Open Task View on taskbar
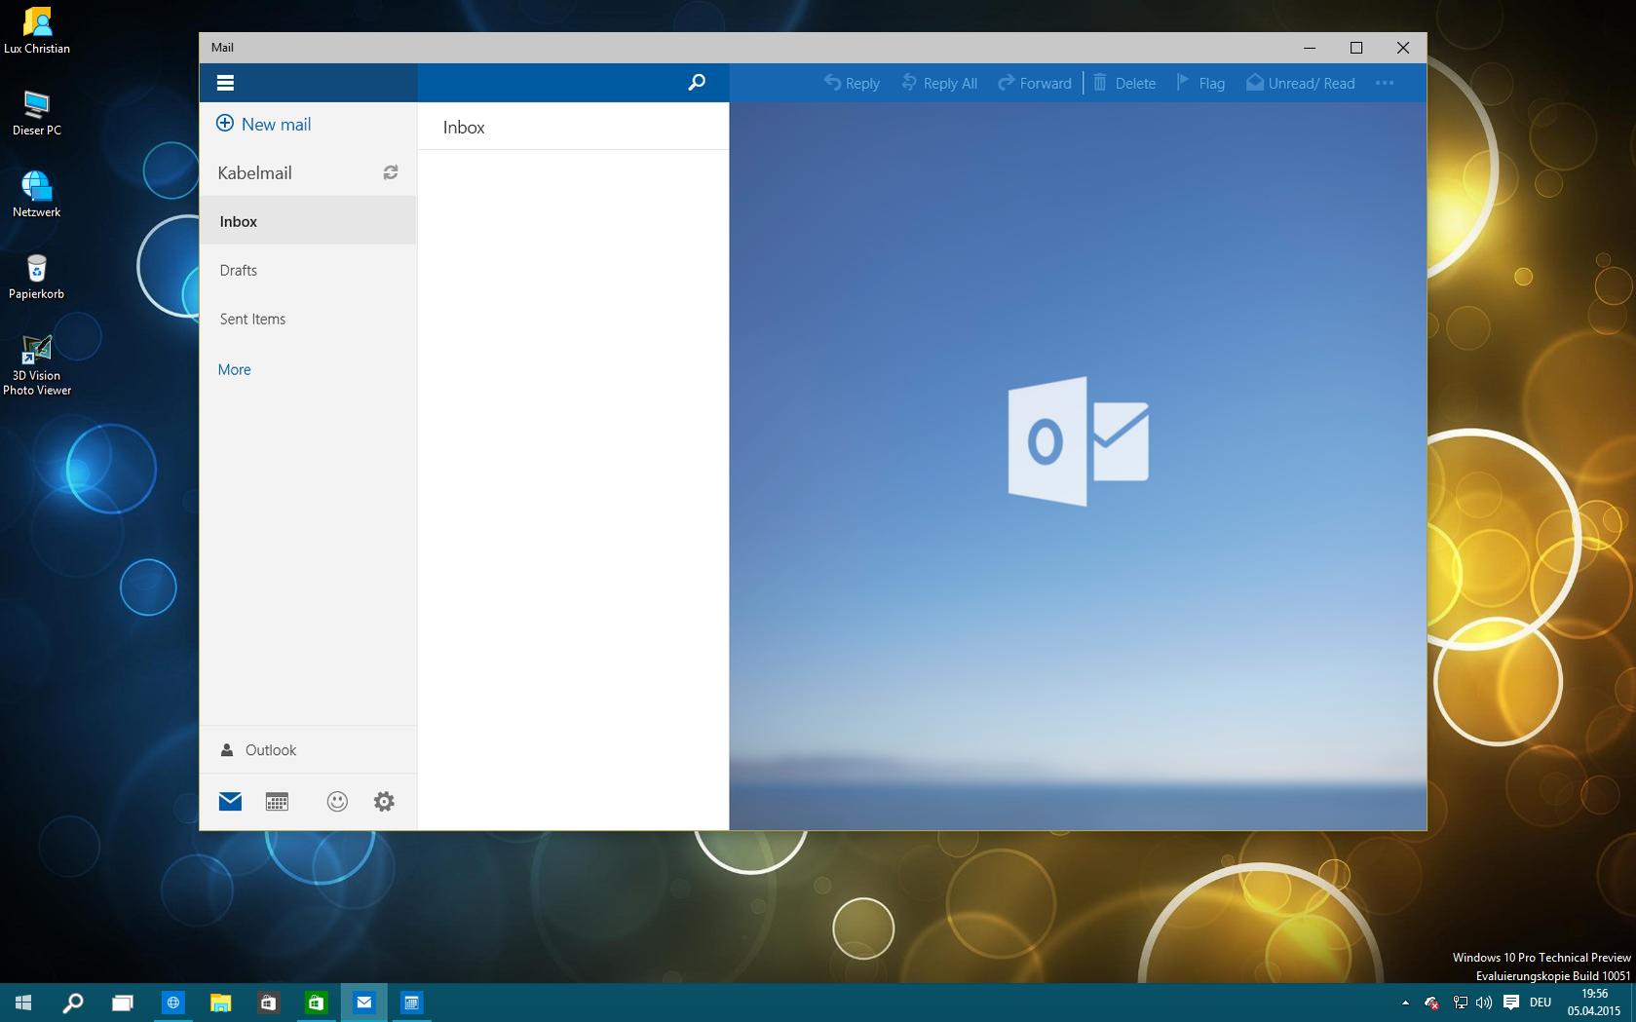The image size is (1636, 1022). pyautogui.click(x=122, y=1003)
